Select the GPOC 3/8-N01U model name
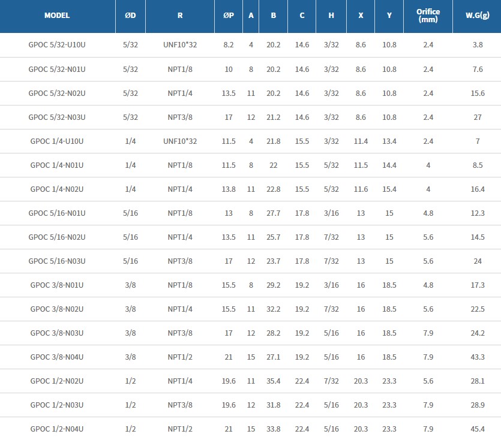The width and height of the screenshot is (501, 440). click(x=57, y=285)
